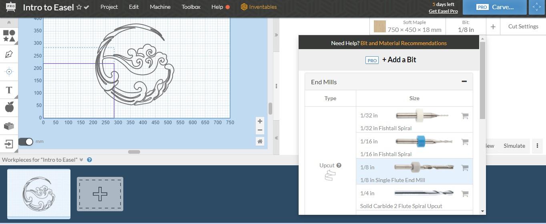This screenshot has height=224, width=546.
Task: Click the Simulate button
Action: coord(514,146)
